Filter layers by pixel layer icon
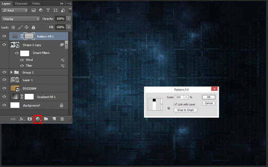This screenshot has height=167, width=268. 33,10
